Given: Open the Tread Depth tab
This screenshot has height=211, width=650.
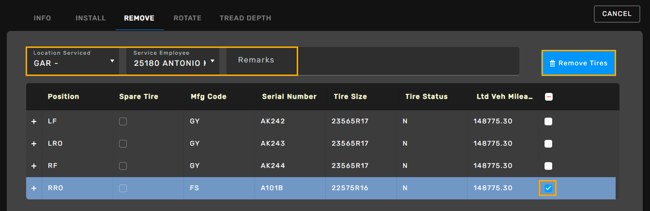Looking at the screenshot, I should tap(245, 18).
